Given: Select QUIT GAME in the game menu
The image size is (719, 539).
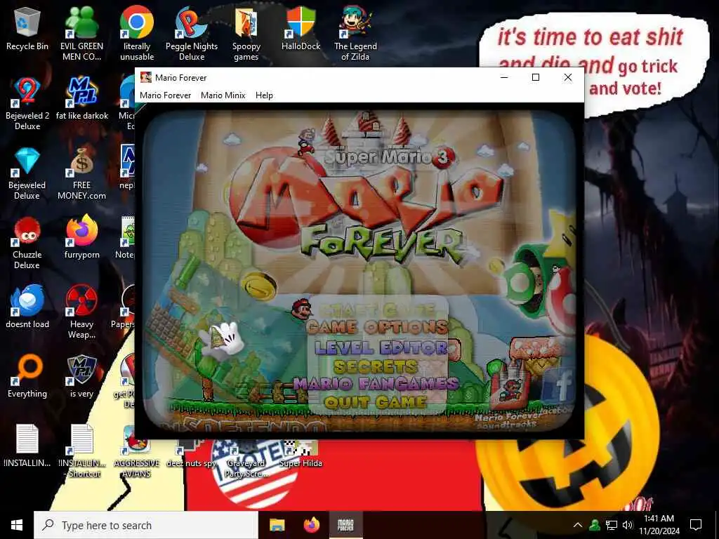Looking at the screenshot, I should 376,402.
